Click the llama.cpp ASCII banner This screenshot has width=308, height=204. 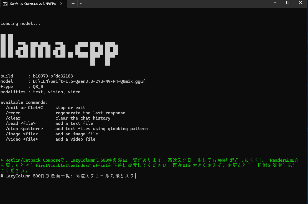[59, 50]
